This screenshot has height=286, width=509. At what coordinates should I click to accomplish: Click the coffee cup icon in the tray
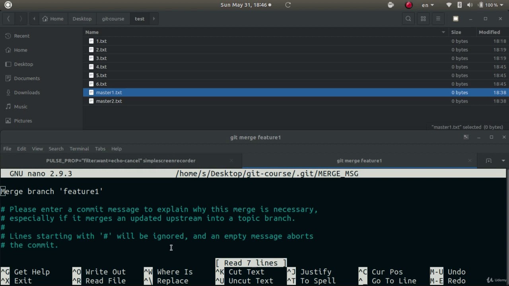tap(390, 5)
